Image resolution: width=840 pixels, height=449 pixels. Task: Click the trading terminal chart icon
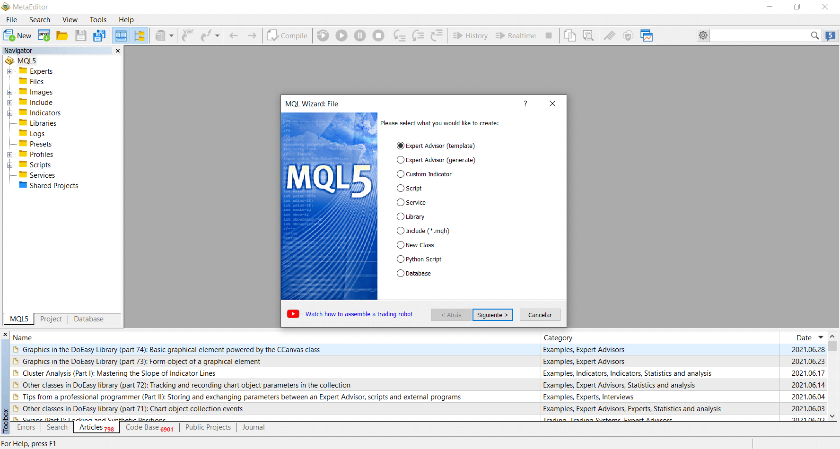tap(647, 35)
